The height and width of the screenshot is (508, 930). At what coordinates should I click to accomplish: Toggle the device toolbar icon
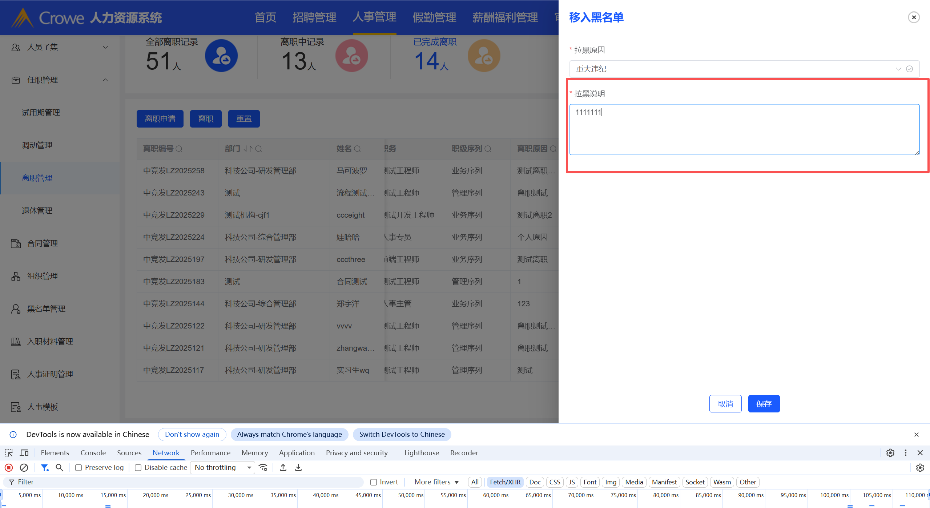(24, 453)
